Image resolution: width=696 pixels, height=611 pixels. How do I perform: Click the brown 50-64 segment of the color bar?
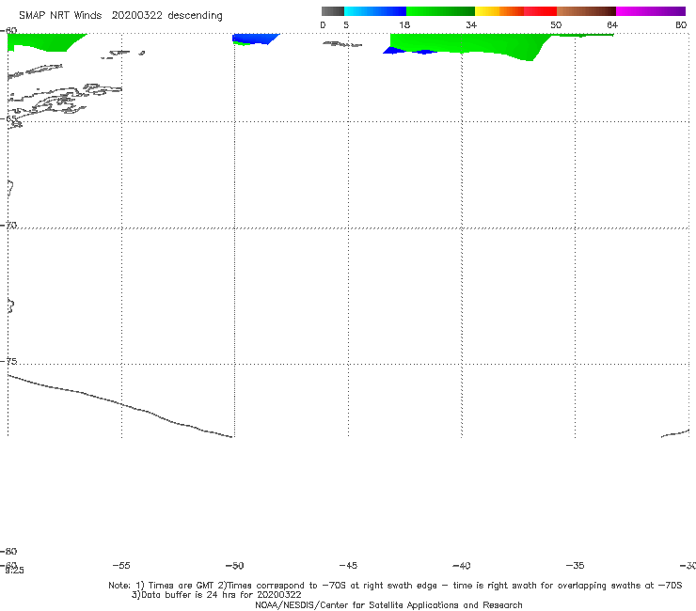pos(586,11)
